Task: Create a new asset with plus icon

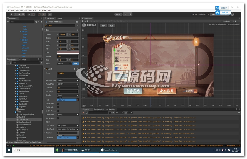Action: click(x=8, y=63)
